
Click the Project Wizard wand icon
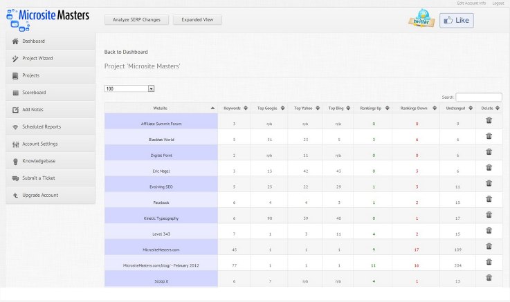(x=15, y=59)
